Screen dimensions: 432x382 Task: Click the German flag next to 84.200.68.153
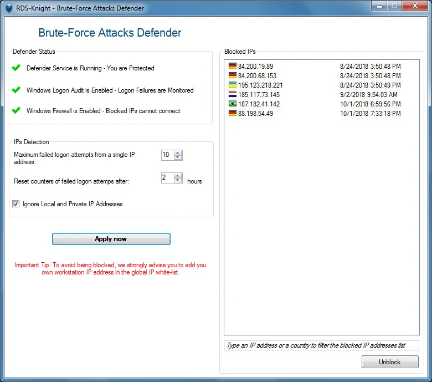(233, 75)
